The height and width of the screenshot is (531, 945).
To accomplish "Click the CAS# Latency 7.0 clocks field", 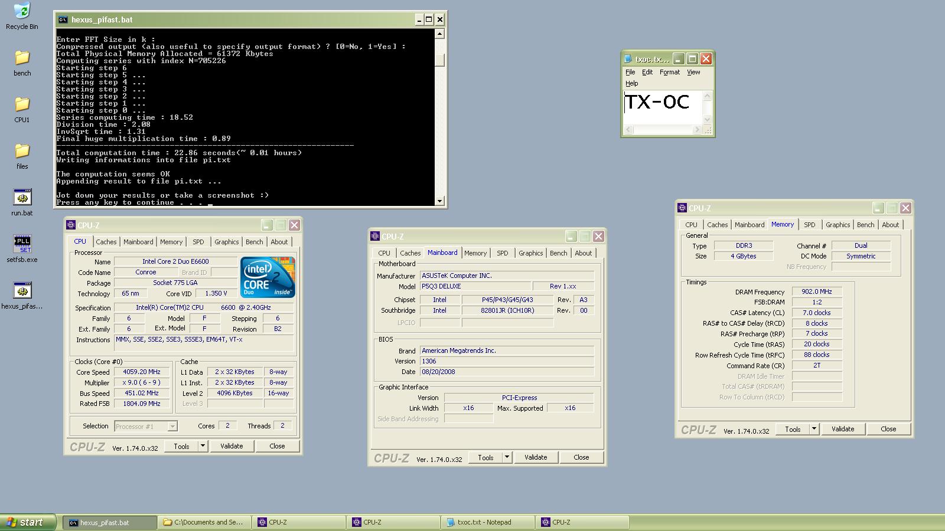I will tap(817, 313).
